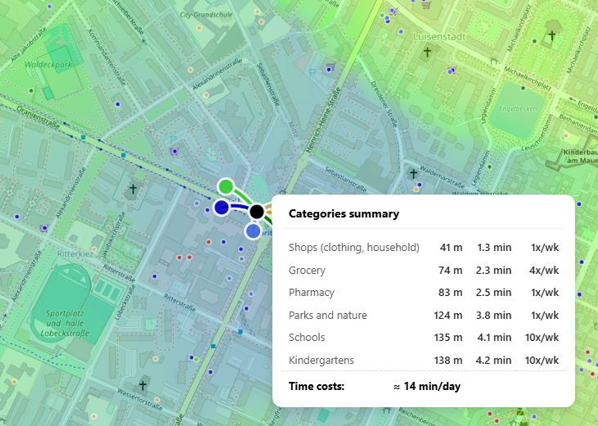Click the black origin location marker
Viewport: 598px width, 426px height.
tap(257, 212)
